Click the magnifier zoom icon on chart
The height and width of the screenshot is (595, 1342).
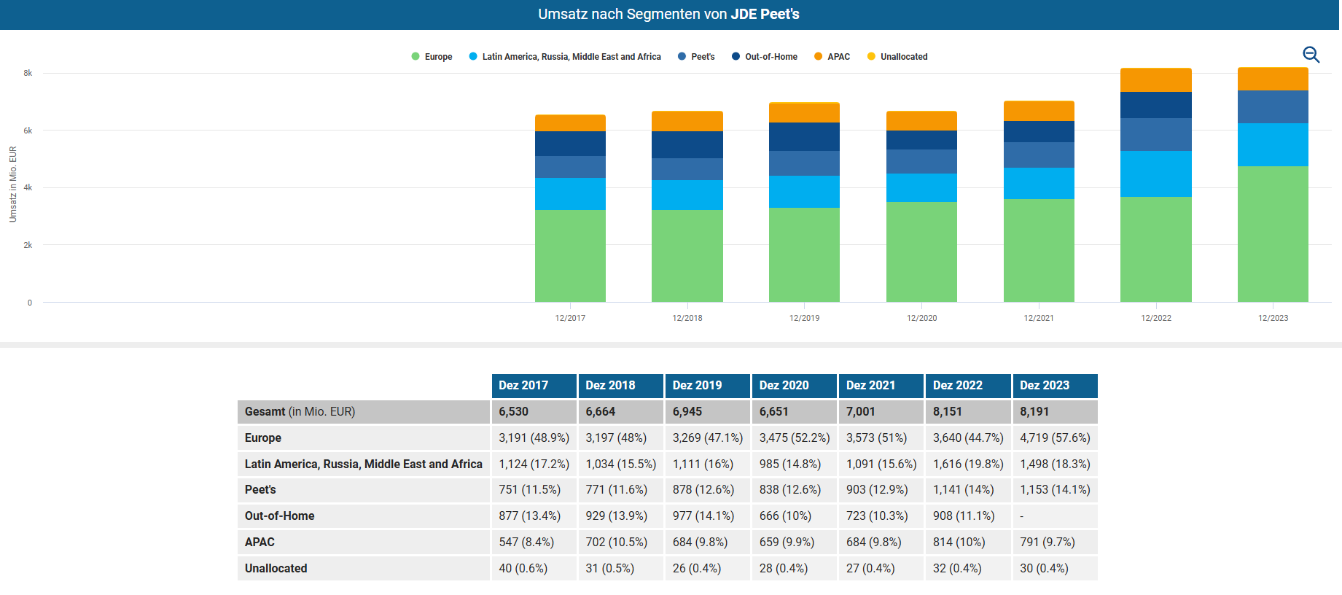pyautogui.click(x=1311, y=55)
